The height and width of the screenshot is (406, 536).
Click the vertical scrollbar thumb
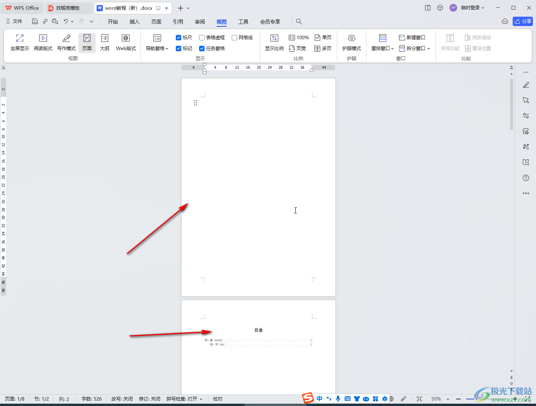(x=512, y=104)
